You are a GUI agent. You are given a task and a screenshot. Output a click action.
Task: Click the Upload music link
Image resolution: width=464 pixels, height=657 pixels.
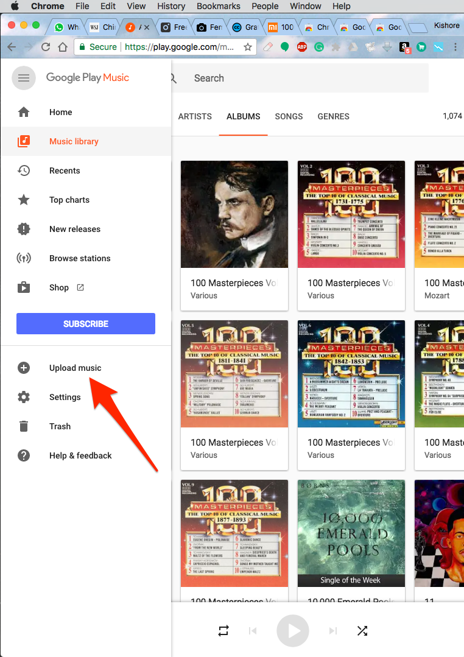pos(76,368)
